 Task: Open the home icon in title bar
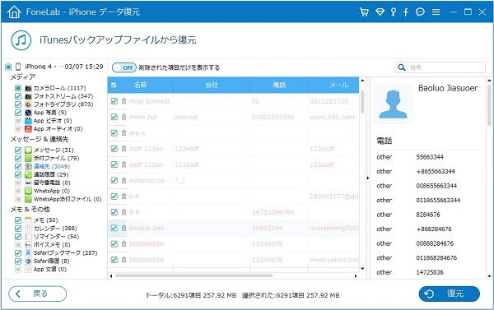14,12
